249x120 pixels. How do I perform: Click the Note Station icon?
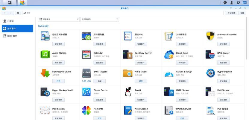pyautogui.click(x=128, y=110)
